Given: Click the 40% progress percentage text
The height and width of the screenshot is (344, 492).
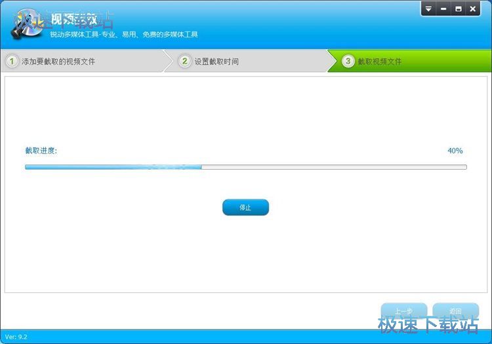Looking at the screenshot, I should (455, 151).
